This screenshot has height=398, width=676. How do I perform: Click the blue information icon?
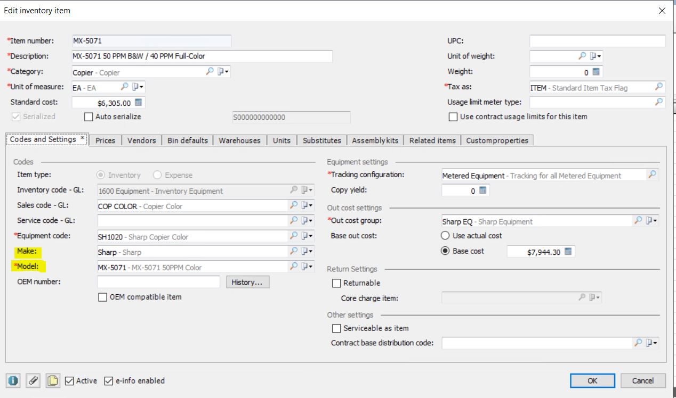13,381
